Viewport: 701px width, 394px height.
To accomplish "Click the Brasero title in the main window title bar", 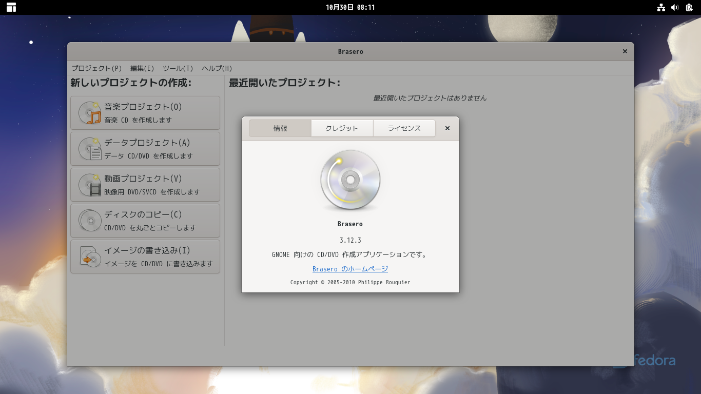I will tap(350, 51).
